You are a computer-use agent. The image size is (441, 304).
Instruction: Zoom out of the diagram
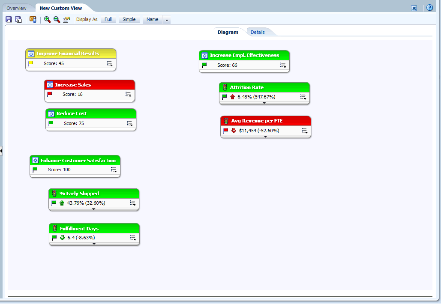point(57,19)
